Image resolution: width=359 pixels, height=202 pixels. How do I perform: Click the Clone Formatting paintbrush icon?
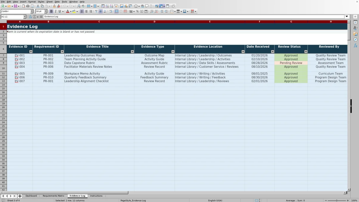(x=54, y=6)
